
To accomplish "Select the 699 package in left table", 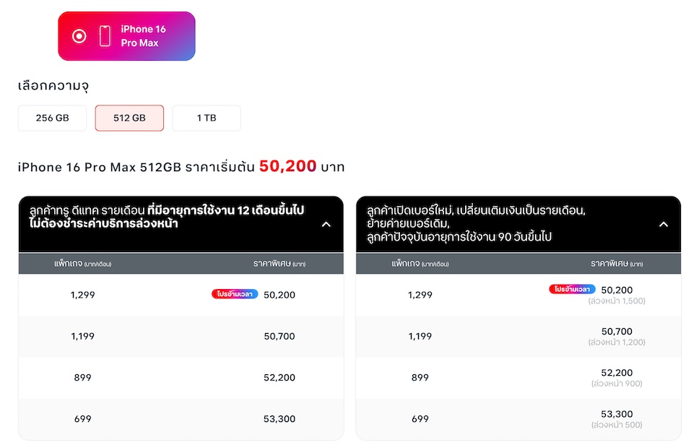I will pos(83,418).
